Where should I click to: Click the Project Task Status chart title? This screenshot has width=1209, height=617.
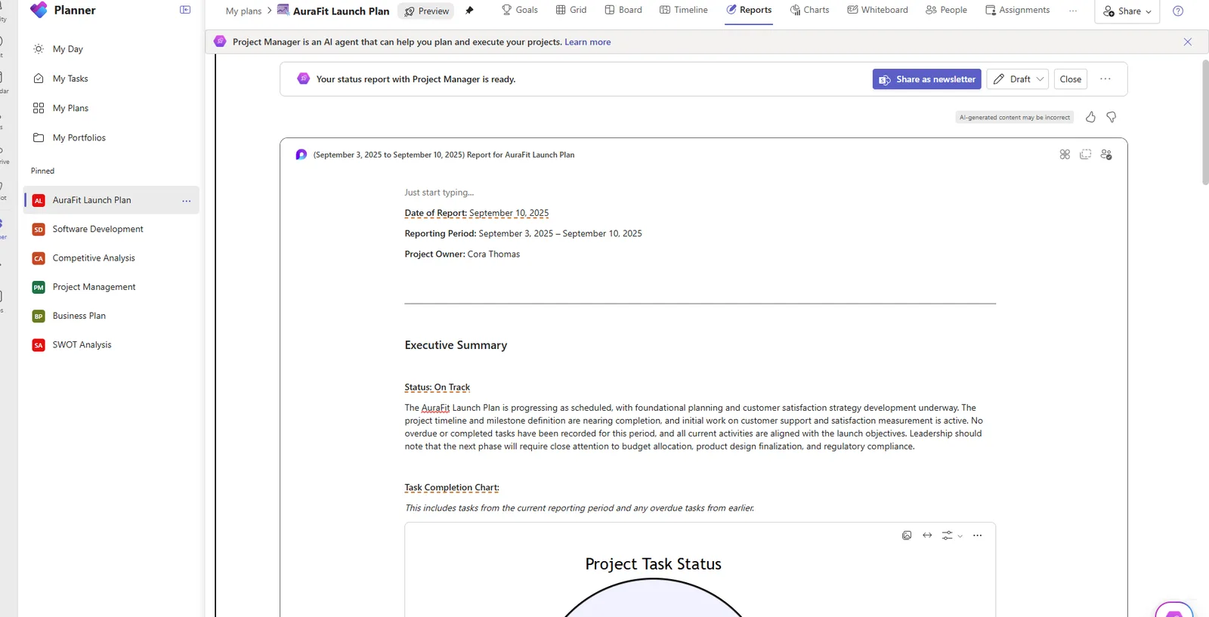653,564
